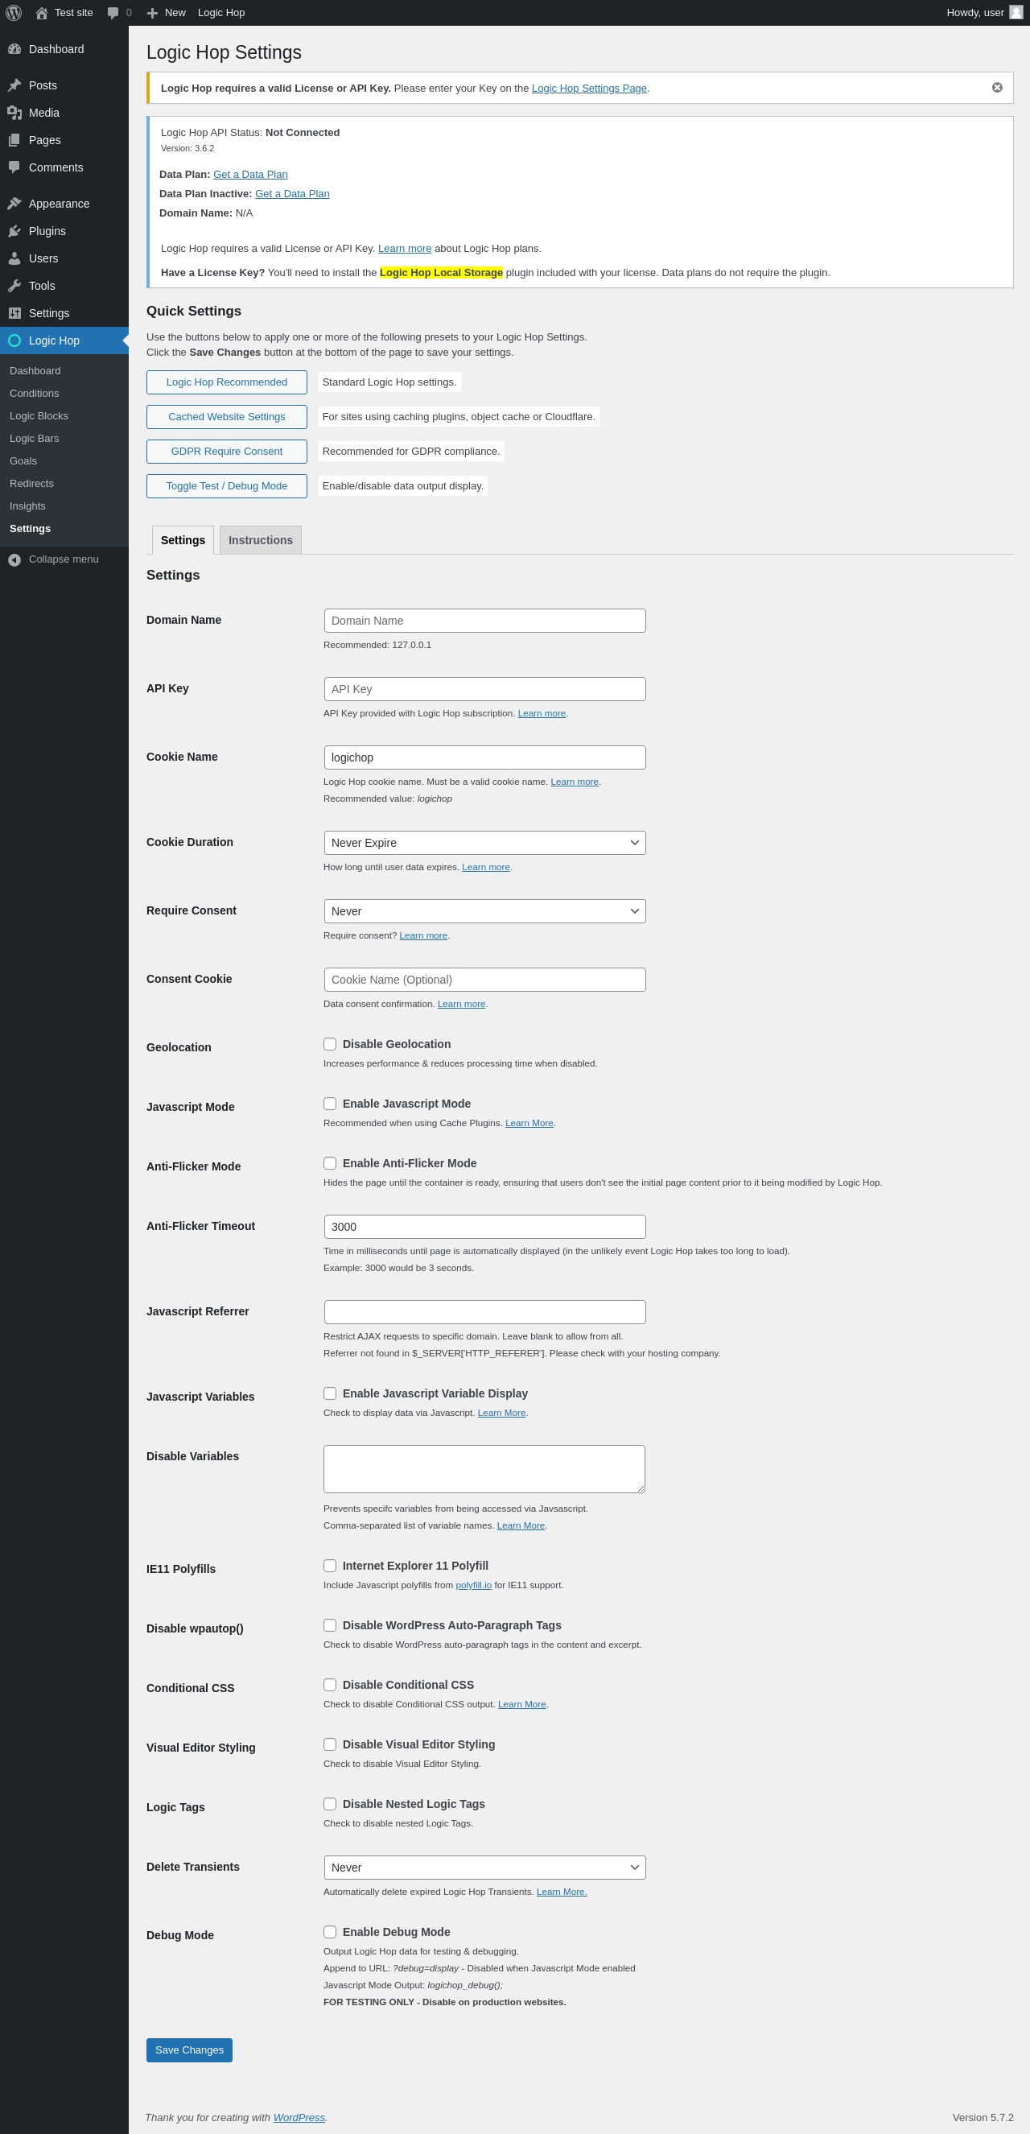This screenshot has height=2134, width=1030.
Task: Click the Plugins plug icon
Action: pos(14,231)
